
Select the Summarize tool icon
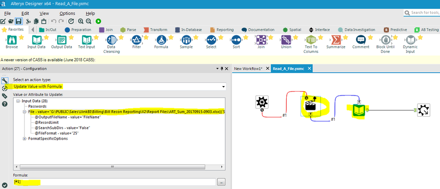[x=336, y=40]
